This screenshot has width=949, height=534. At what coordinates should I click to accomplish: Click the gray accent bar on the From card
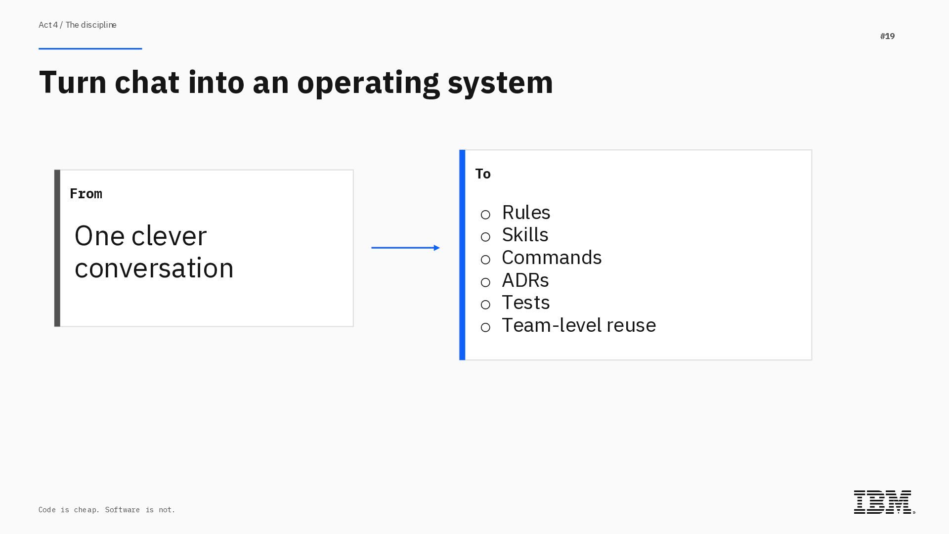57,248
